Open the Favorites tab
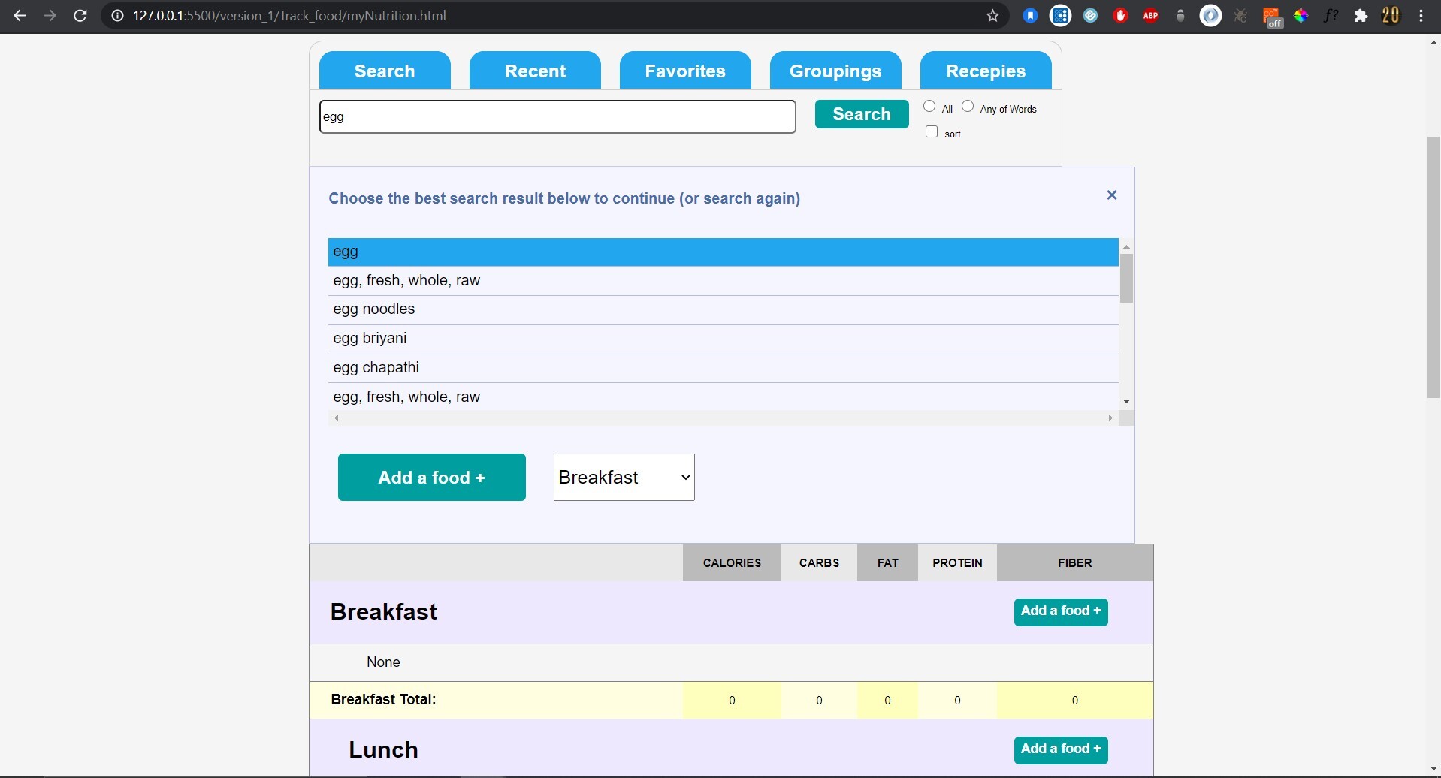This screenshot has width=1441, height=778. 685,71
